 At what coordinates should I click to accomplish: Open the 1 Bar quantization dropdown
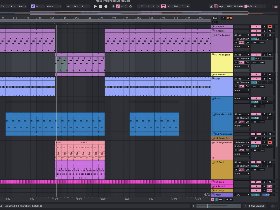coord(22,6)
